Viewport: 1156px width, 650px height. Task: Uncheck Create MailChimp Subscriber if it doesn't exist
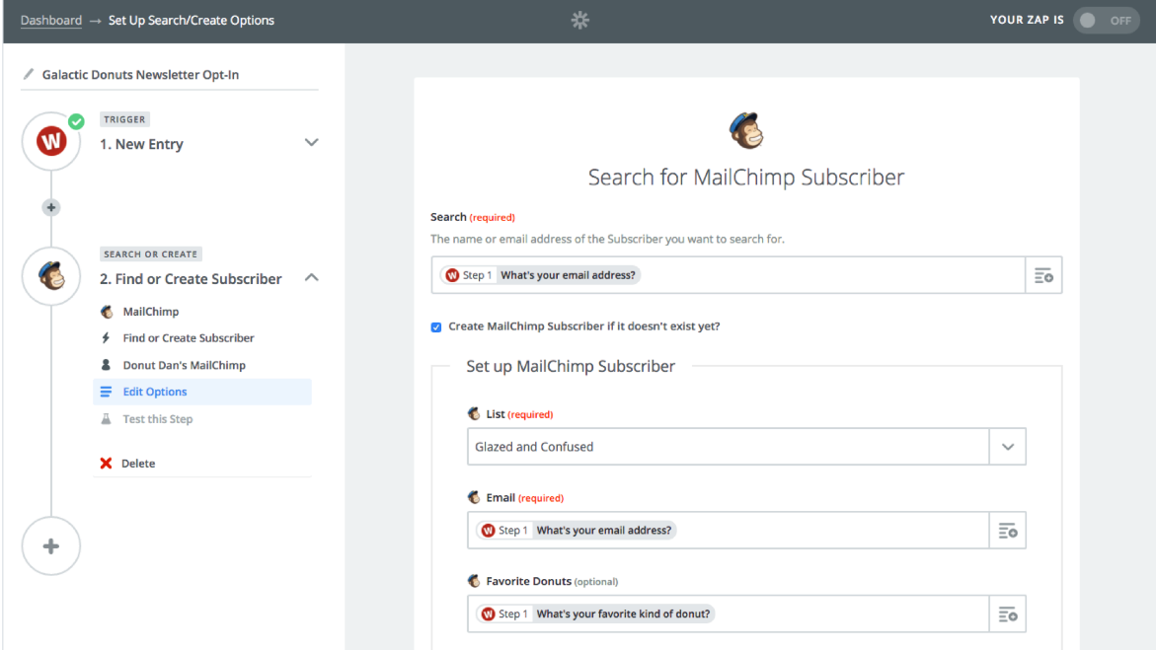click(x=435, y=326)
